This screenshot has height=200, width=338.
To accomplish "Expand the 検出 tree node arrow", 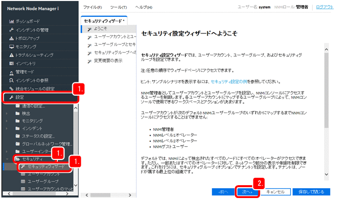I will pos(7,114).
